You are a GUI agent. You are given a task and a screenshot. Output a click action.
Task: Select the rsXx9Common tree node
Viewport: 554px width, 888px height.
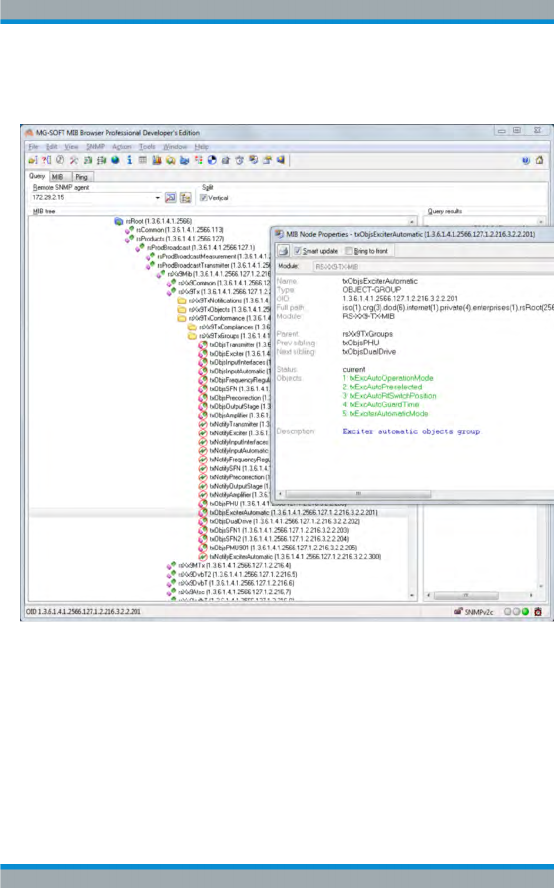(x=224, y=283)
